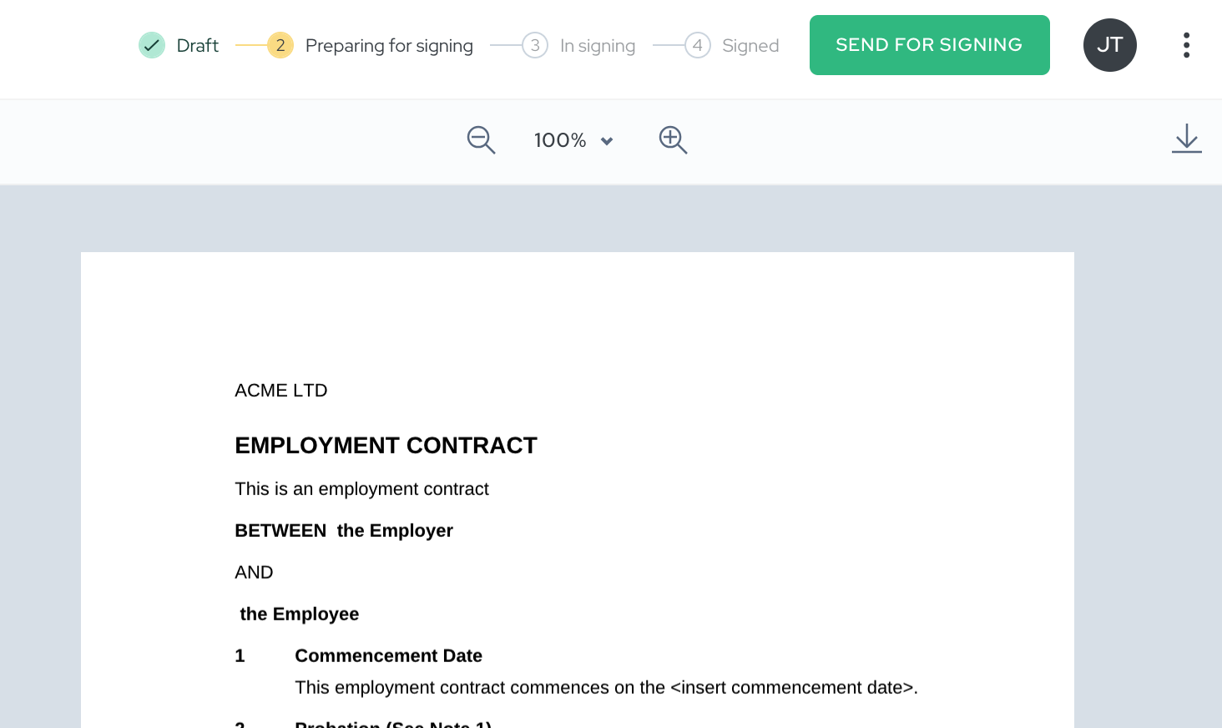
Task: Open the three-dot overflow menu
Action: (1186, 45)
